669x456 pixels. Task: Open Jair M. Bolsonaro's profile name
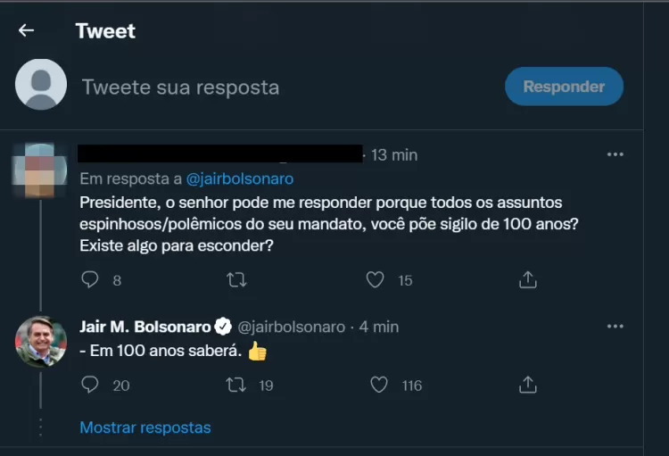[145, 327]
